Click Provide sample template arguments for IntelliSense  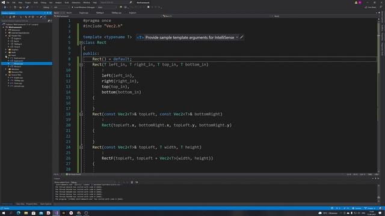(x=189, y=37)
